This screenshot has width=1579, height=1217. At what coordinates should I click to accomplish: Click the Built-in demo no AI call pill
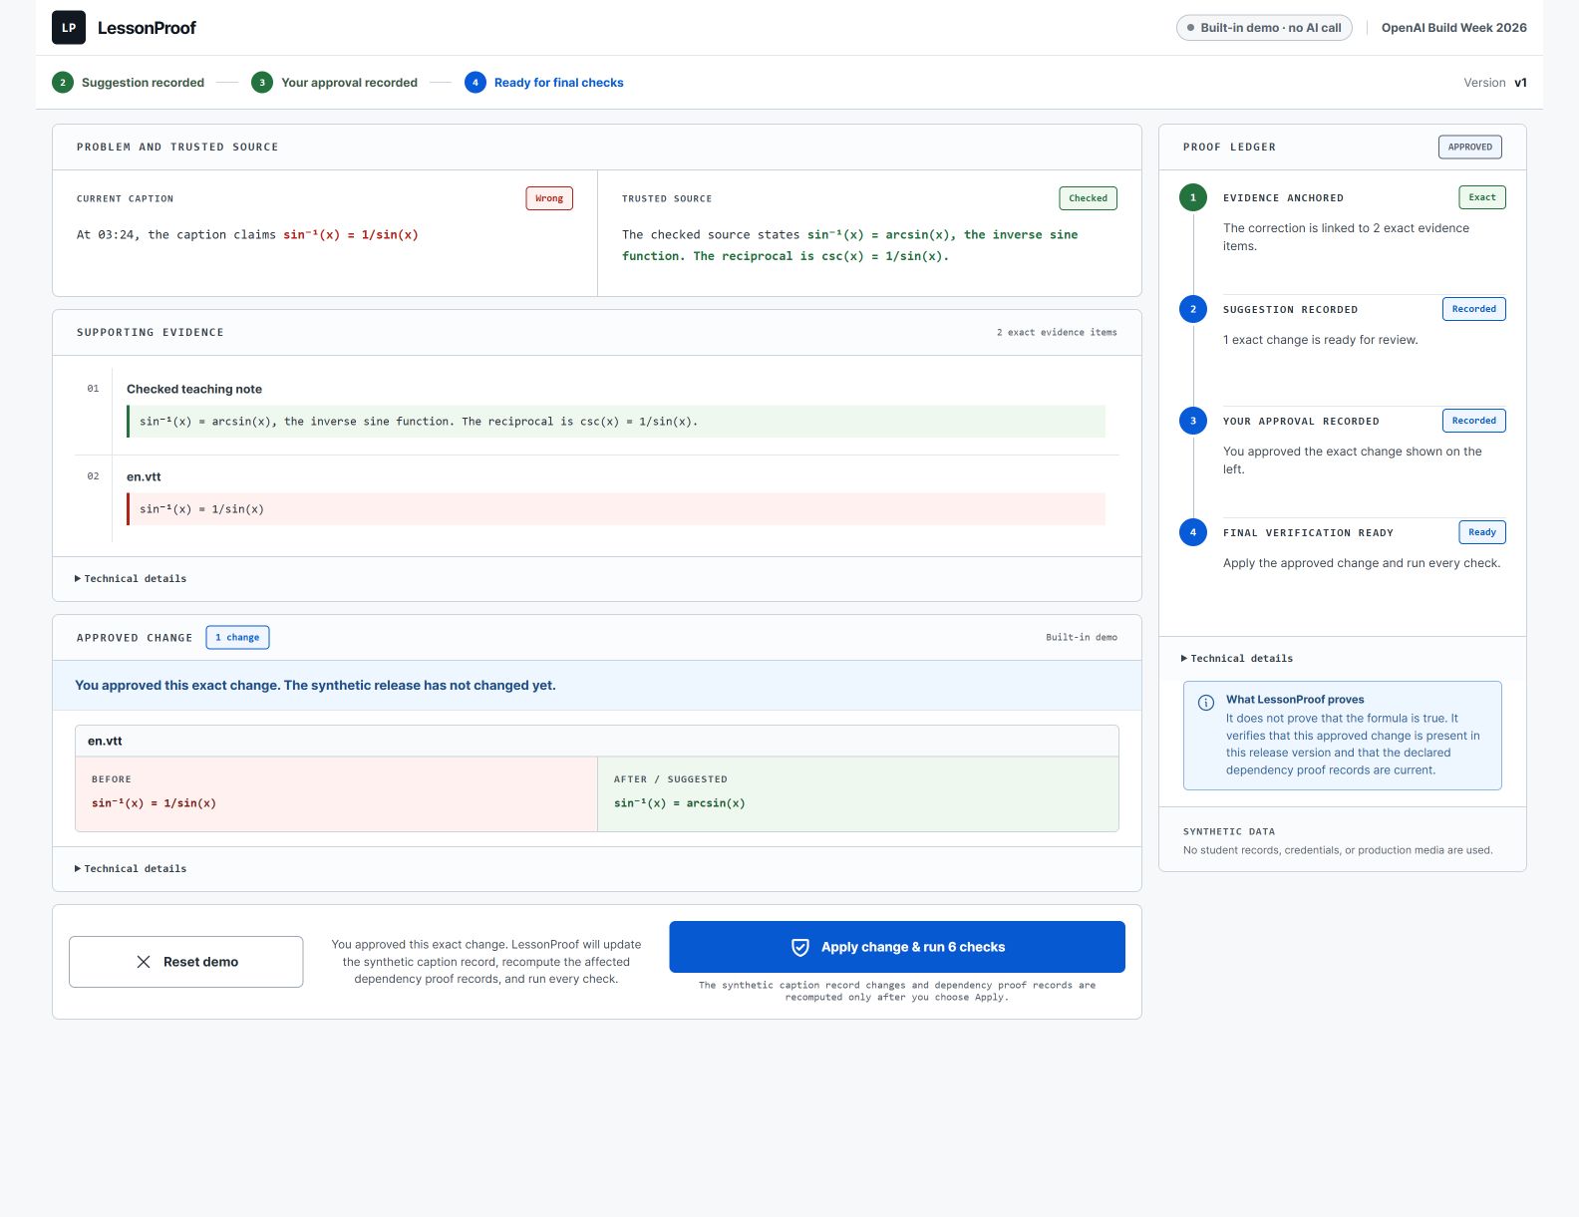pos(1264,28)
